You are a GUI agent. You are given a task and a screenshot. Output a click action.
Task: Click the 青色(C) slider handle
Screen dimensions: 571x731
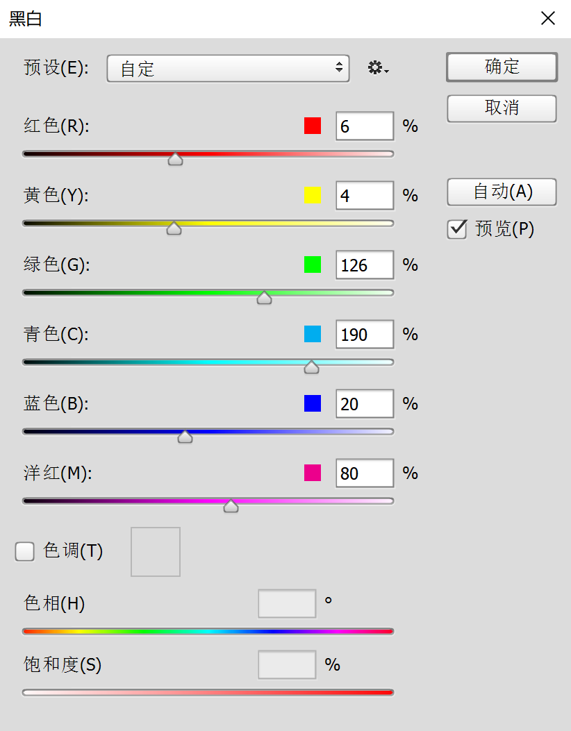(311, 367)
